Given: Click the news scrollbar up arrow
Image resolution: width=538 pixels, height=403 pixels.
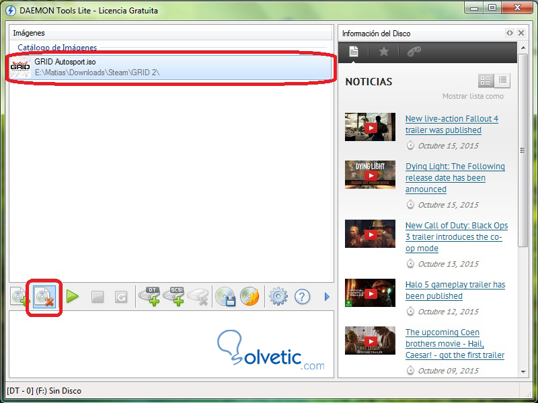Looking at the screenshot, I should [x=523, y=48].
